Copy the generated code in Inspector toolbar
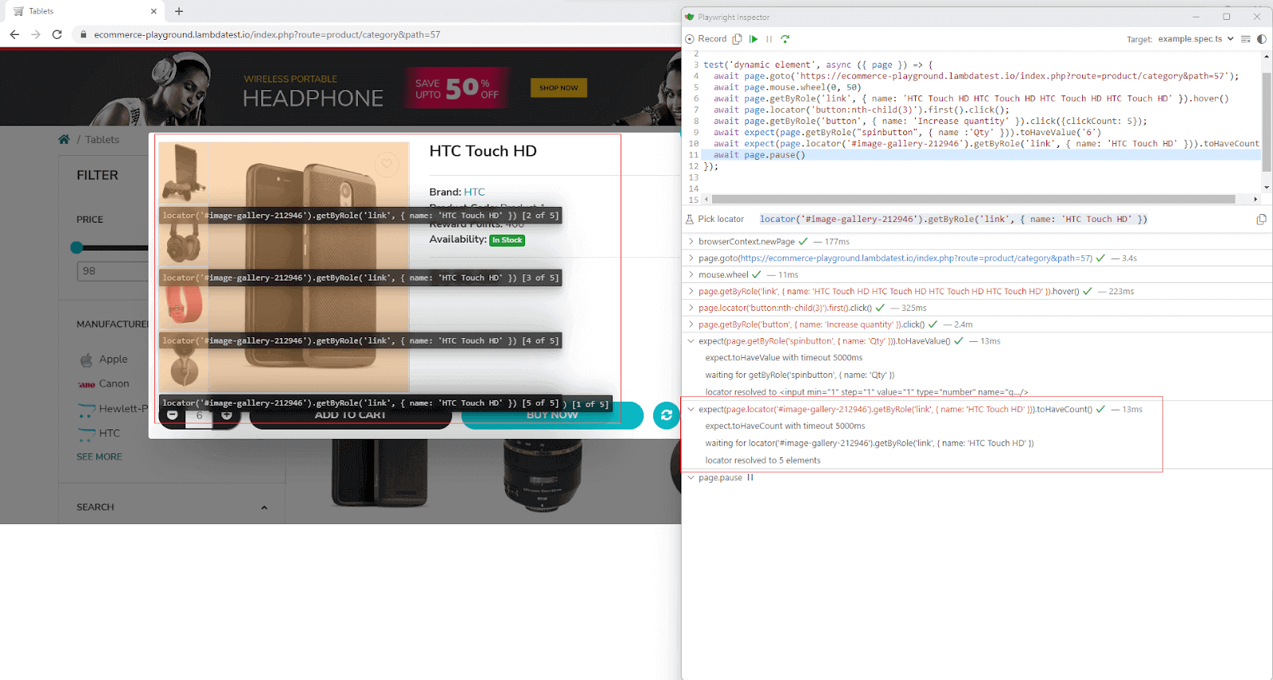Screen dimensions: 1273x680 point(738,39)
